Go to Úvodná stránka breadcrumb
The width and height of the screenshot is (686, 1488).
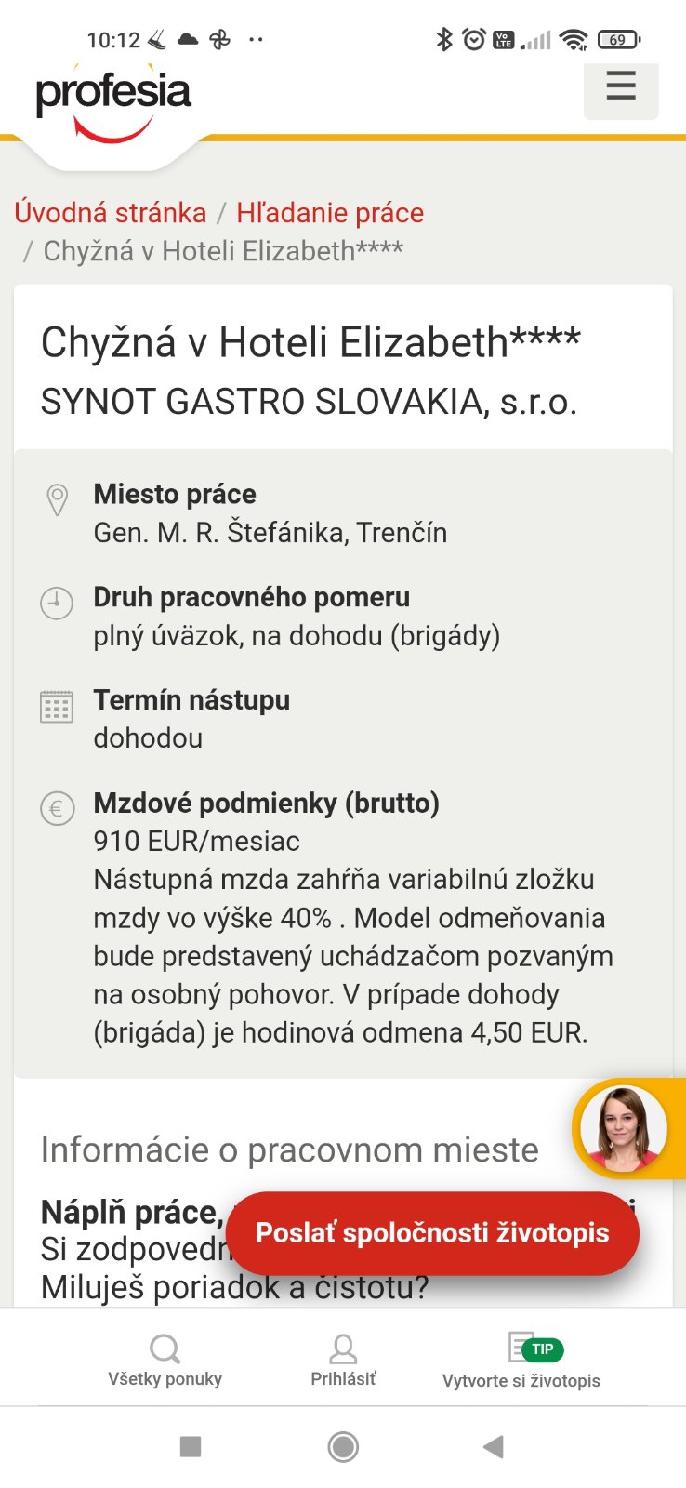click(x=111, y=213)
